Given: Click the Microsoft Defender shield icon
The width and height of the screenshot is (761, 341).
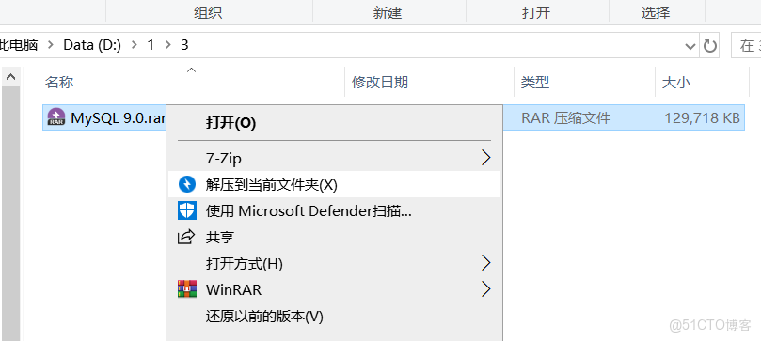Looking at the screenshot, I should (187, 210).
